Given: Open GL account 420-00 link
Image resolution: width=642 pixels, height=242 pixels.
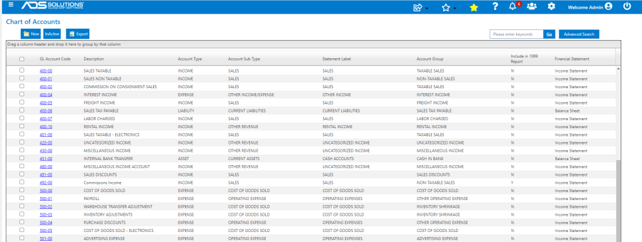Looking at the screenshot, I should pyautogui.click(x=46, y=143).
